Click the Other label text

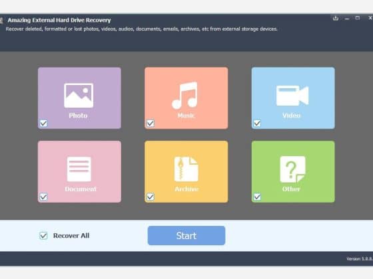[291, 189]
